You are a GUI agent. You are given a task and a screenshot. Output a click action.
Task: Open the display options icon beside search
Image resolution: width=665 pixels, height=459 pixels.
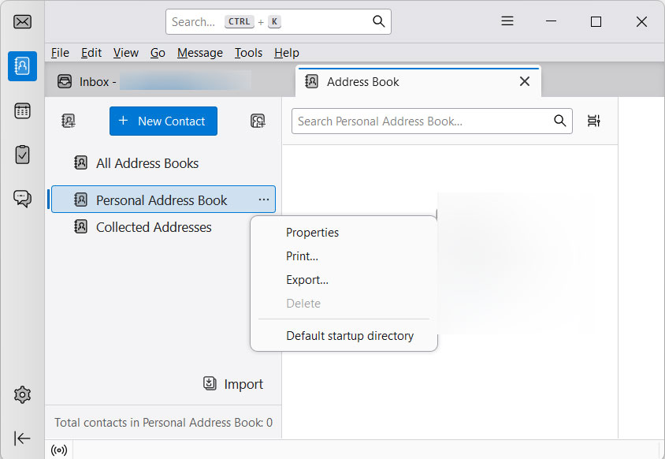[593, 121]
